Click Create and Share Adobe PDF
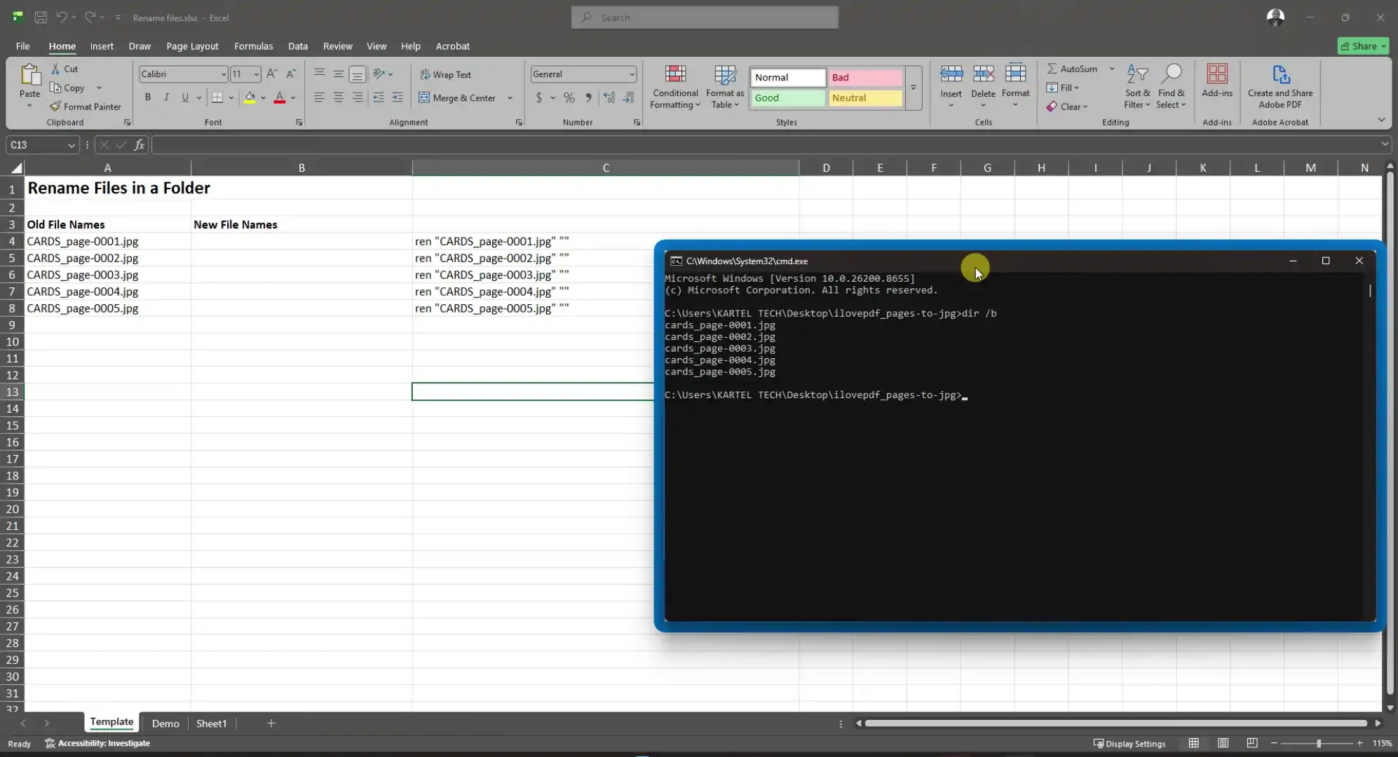 point(1280,87)
